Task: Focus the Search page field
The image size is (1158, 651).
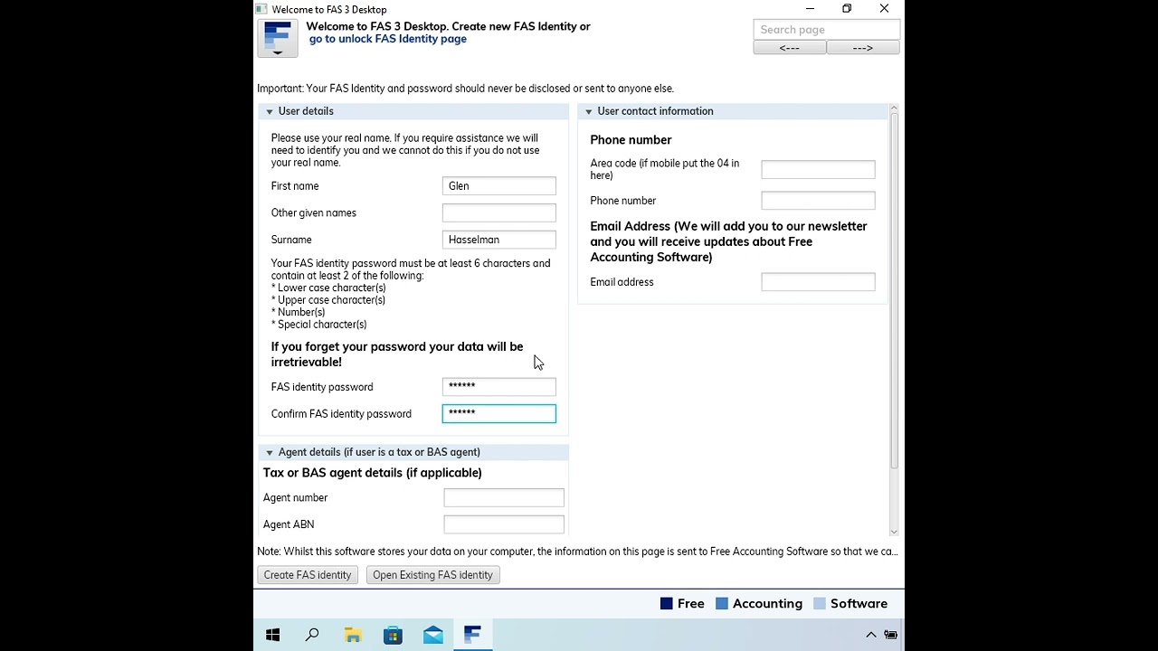Action: click(826, 30)
